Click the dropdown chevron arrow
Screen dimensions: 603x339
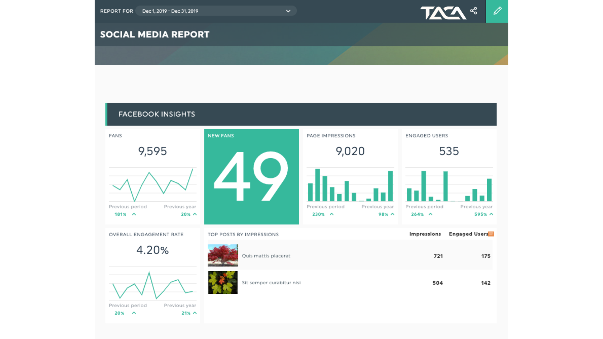[x=288, y=11]
